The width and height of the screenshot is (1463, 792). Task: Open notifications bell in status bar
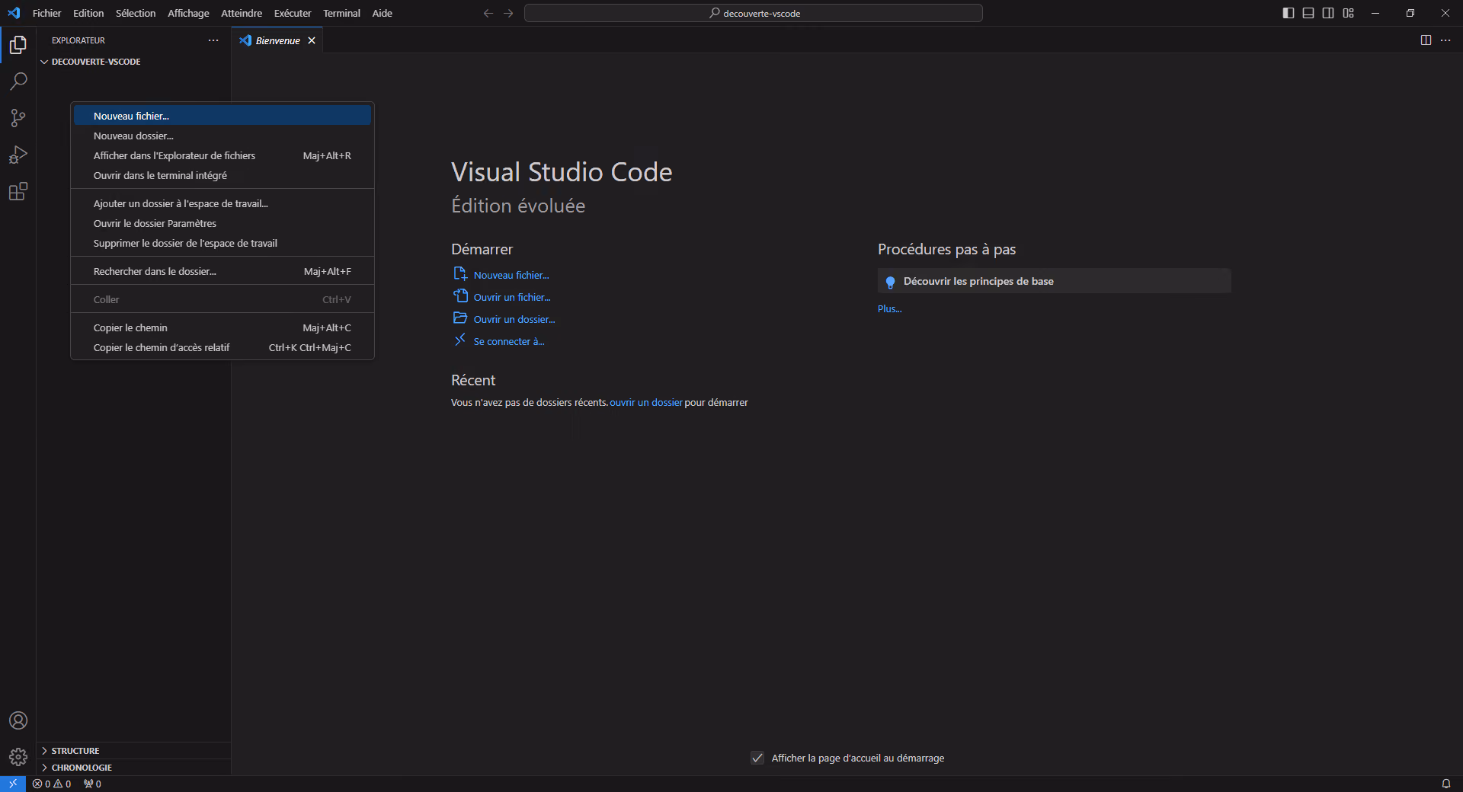tap(1445, 784)
